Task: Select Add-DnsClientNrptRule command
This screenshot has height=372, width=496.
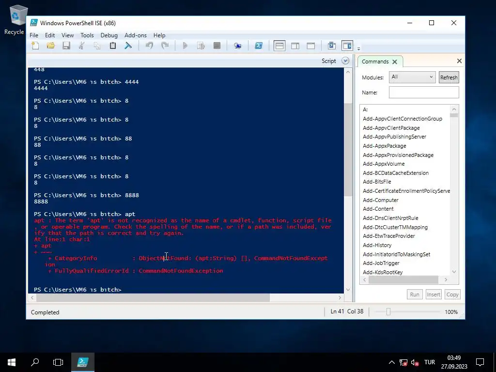Action: coord(390,218)
